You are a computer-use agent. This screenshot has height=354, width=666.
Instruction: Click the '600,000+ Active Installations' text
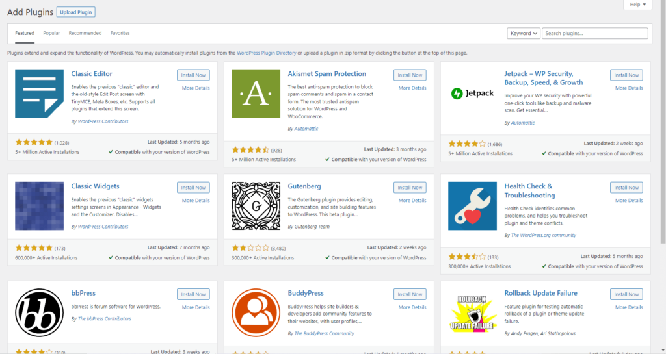tap(46, 257)
